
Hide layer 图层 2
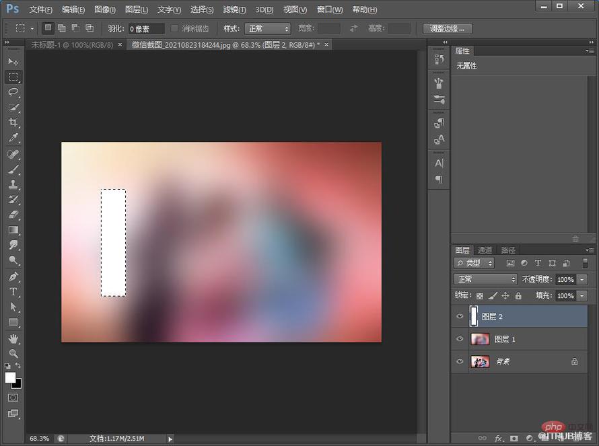pyautogui.click(x=460, y=316)
